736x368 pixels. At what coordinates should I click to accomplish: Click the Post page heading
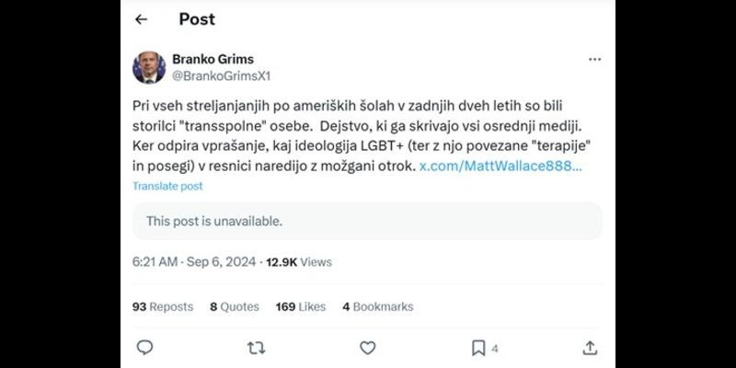[x=197, y=19]
